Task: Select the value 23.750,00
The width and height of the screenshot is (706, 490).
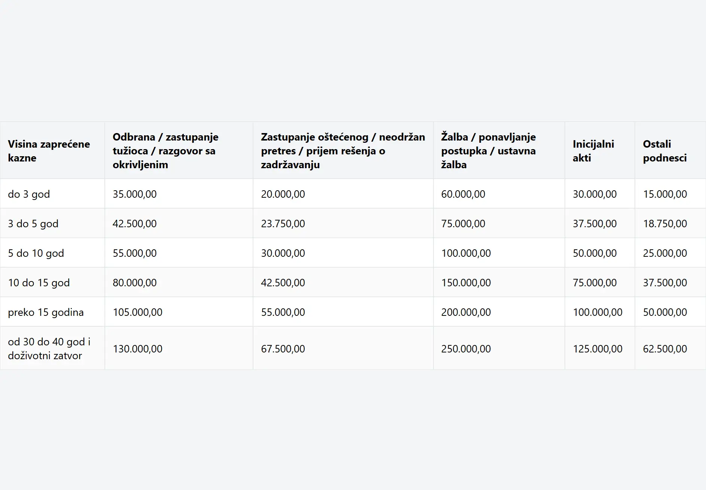Action: (283, 224)
